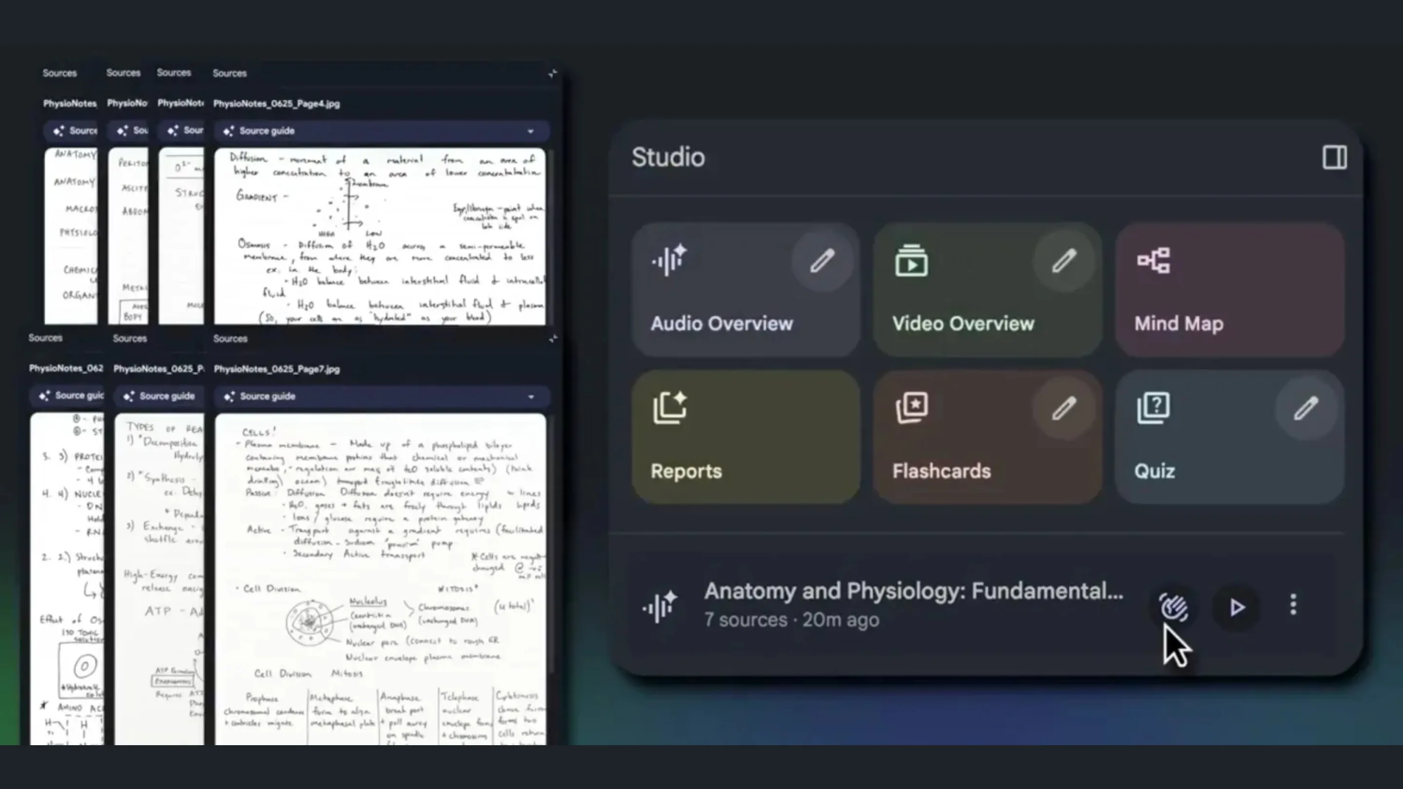The image size is (1403, 789).
Task: Expand the Source guide for PhysioNotes_0625_Page7.jpg
Action: click(x=531, y=396)
